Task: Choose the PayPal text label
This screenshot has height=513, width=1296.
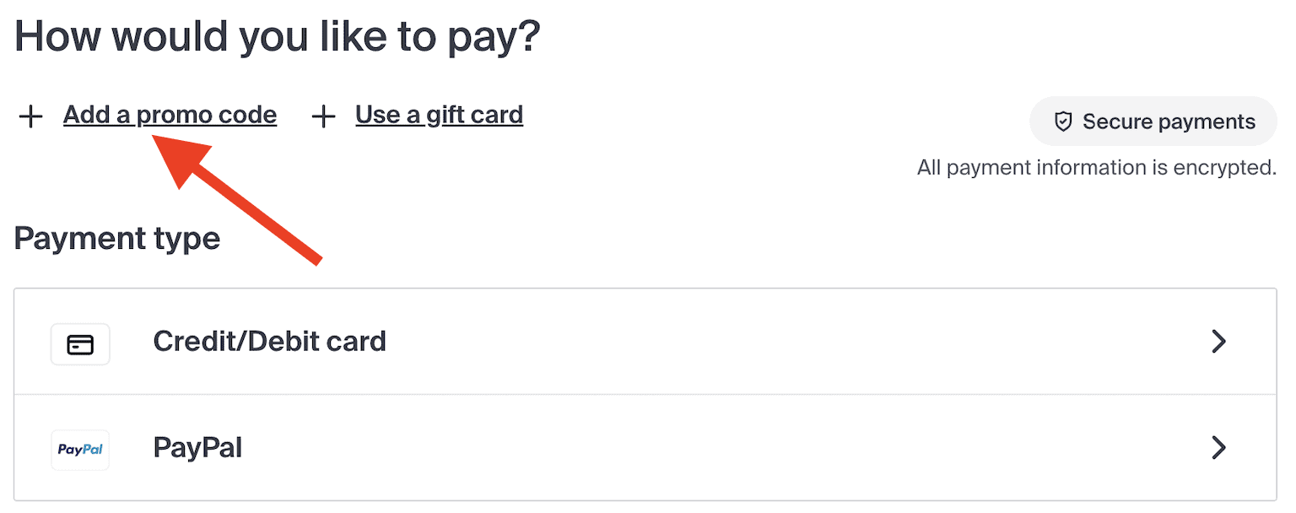Action: tap(197, 447)
